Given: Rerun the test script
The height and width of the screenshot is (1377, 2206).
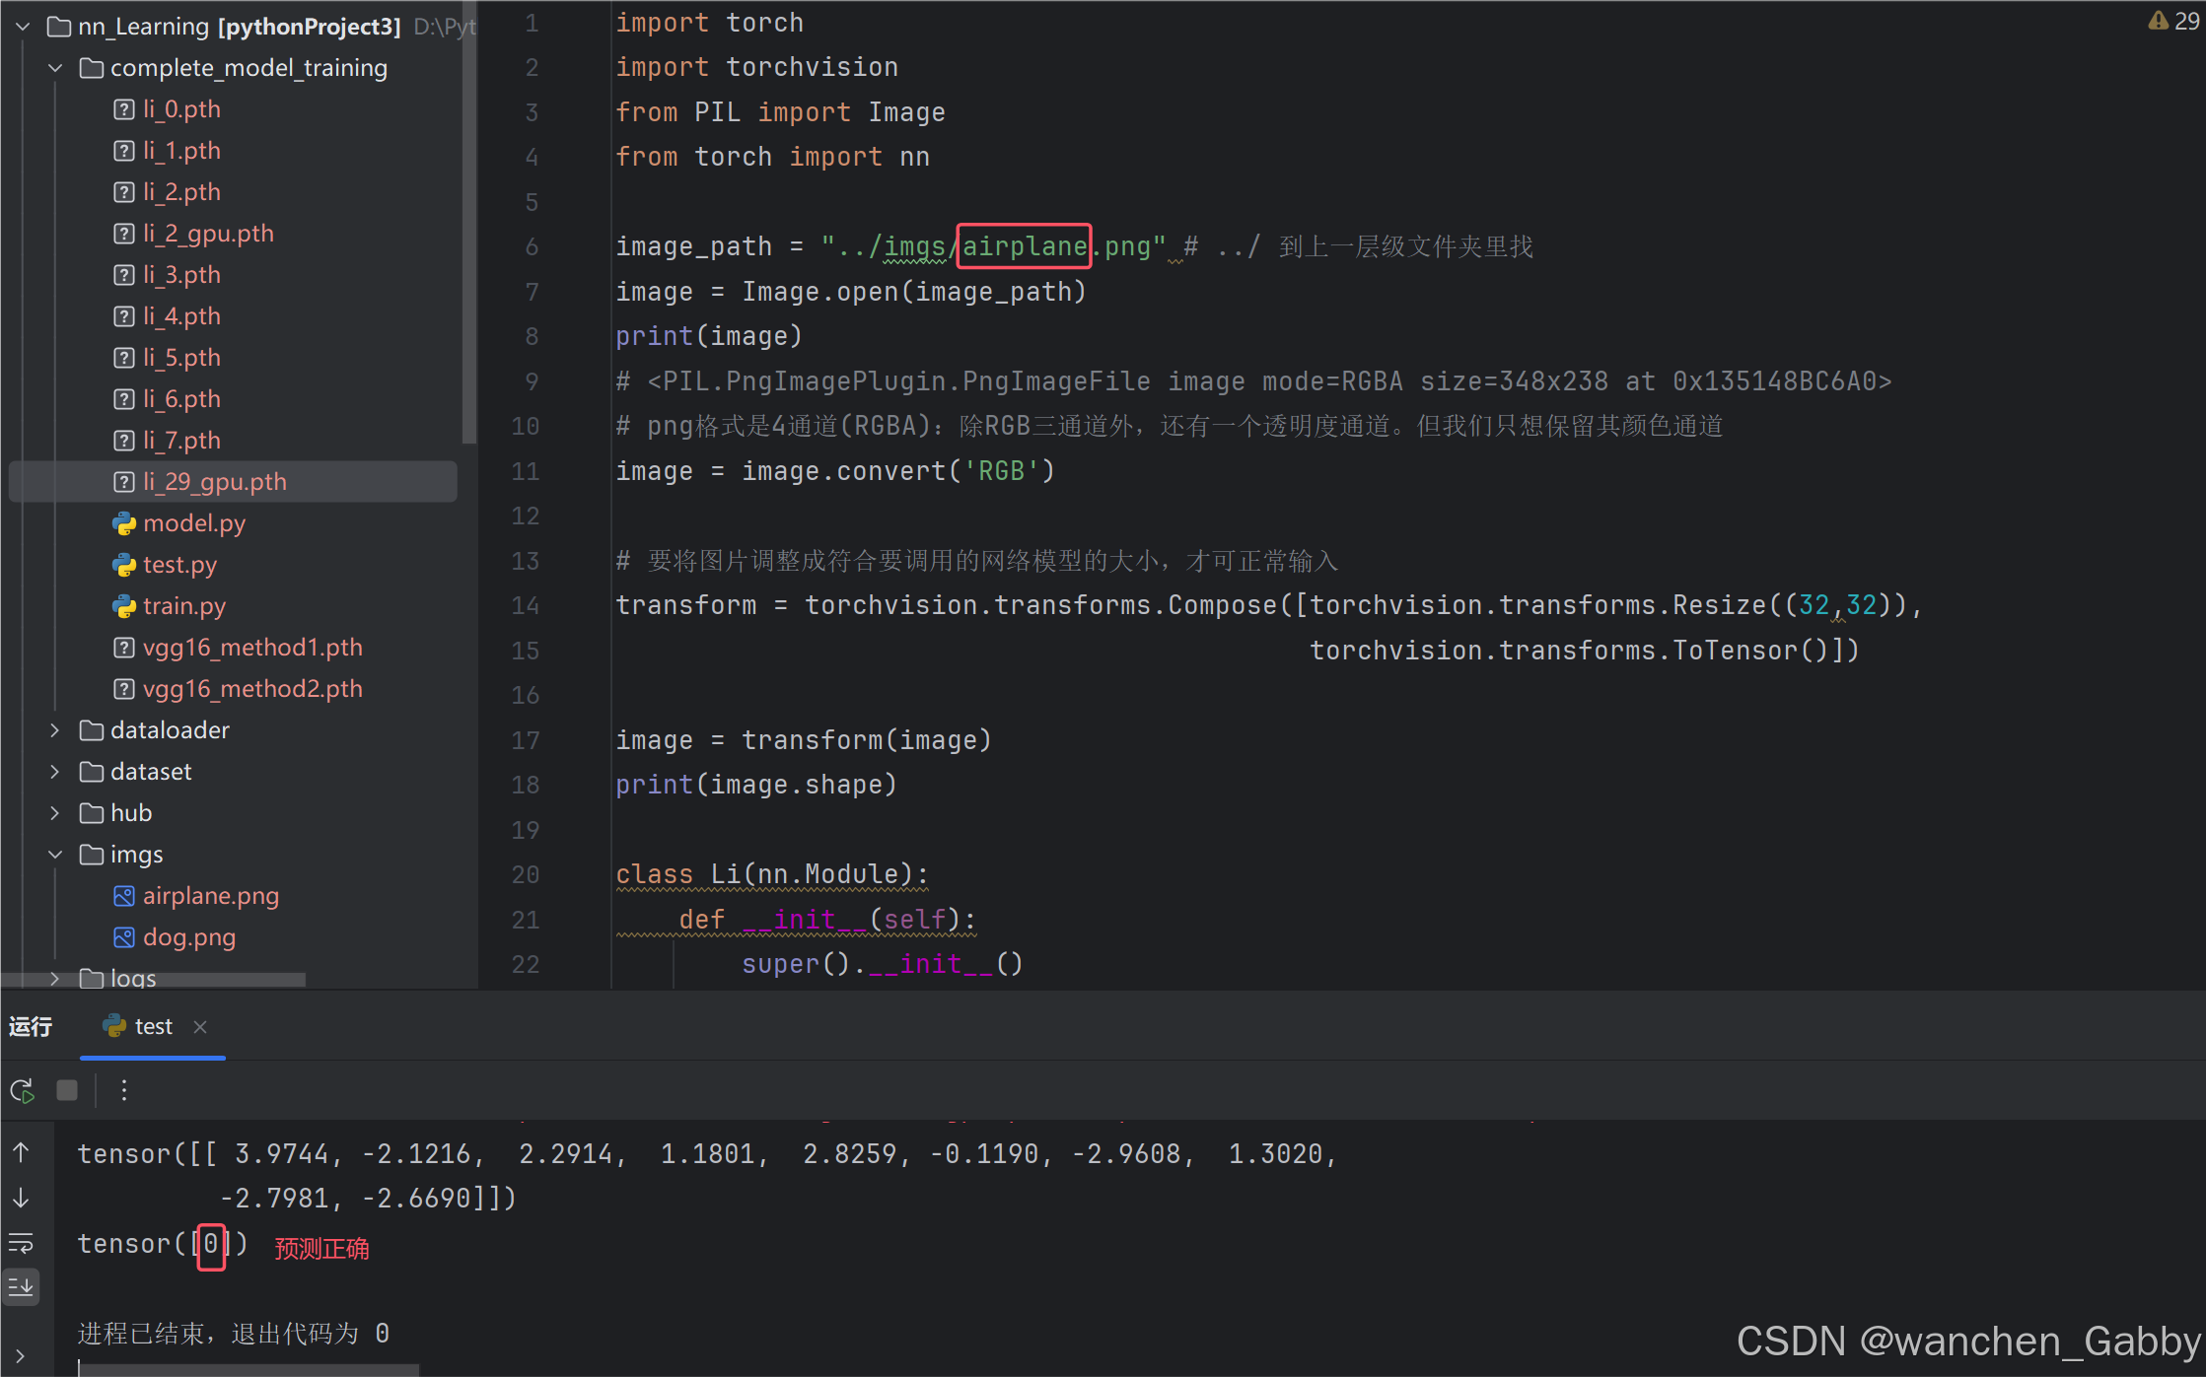Looking at the screenshot, I should [x=23, y=1090].
